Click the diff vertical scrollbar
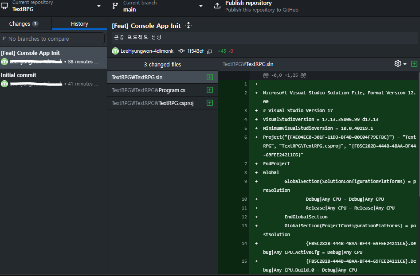Image resolution: width=420 pixels, height=276 pixels. pyautogui.click(x=419, y=134)
